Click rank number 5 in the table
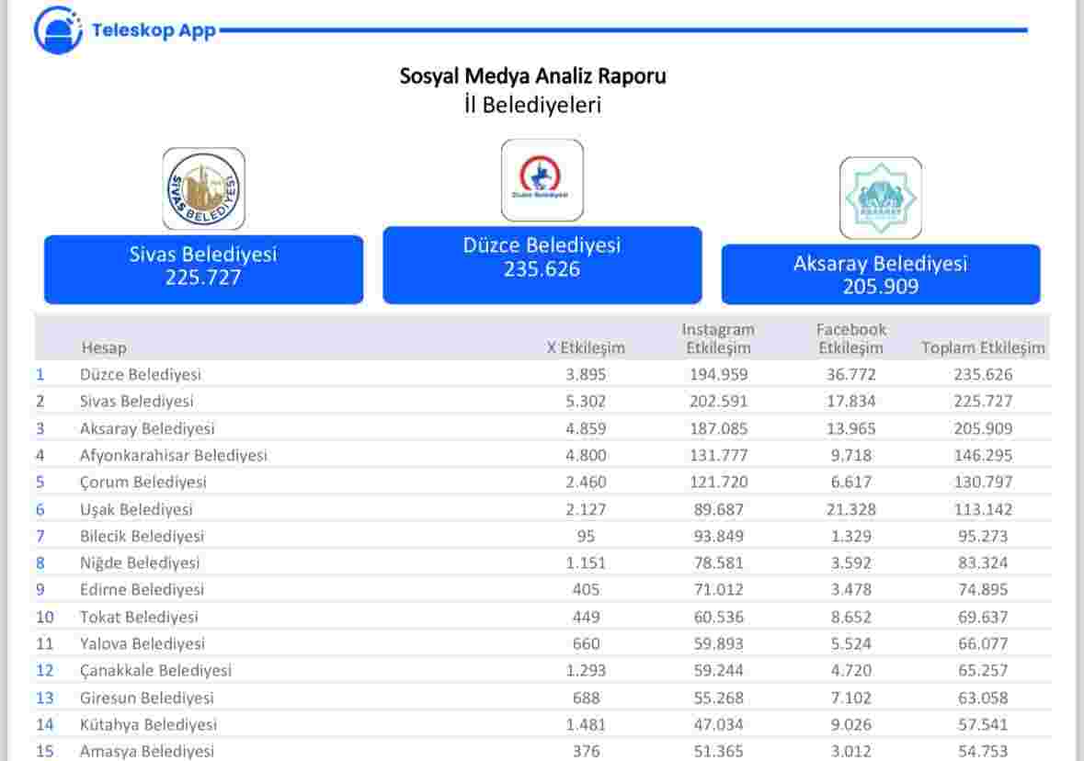Image resolution: width=1084 pixels, height=761 pixels. tap(40, 482)
